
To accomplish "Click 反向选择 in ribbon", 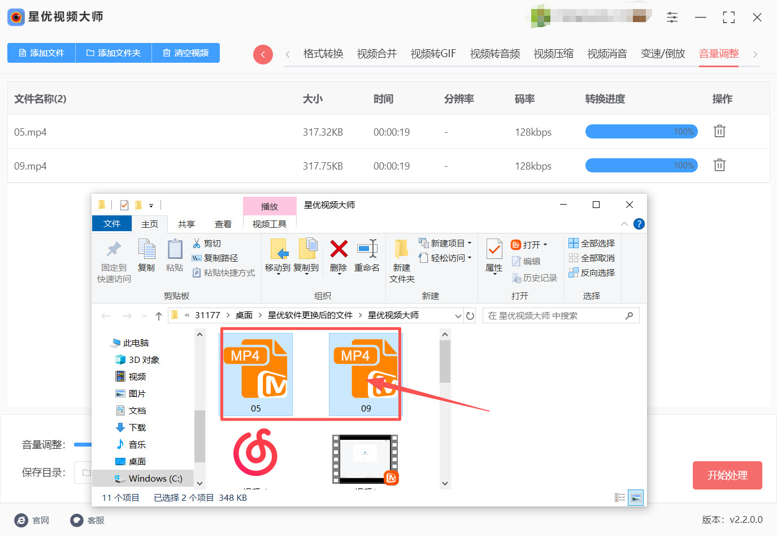I will 592,272.
